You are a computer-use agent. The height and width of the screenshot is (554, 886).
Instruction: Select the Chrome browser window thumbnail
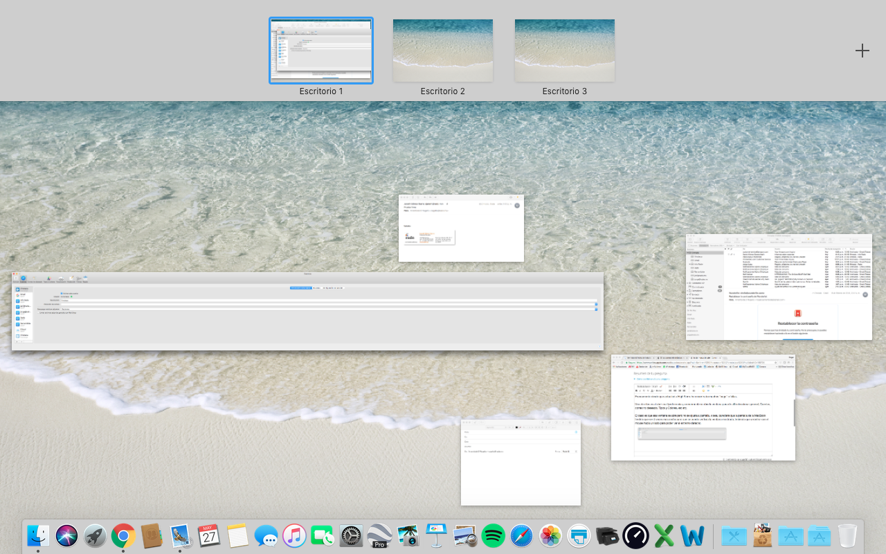point(703,407)
